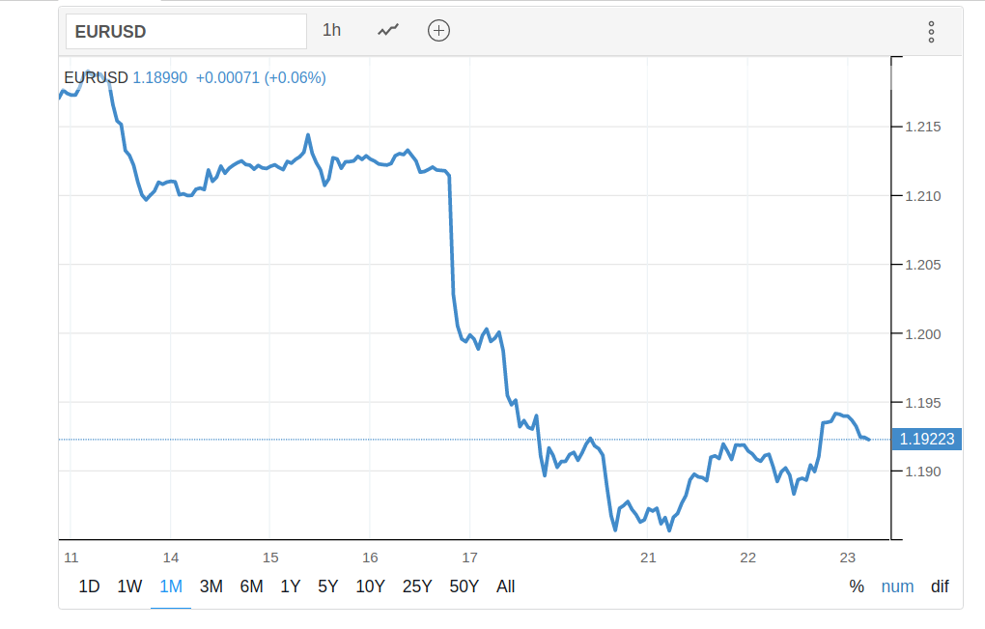Choose the 5Y time range
Viewport: 985px width, 629px height.
tap(327, 586)
